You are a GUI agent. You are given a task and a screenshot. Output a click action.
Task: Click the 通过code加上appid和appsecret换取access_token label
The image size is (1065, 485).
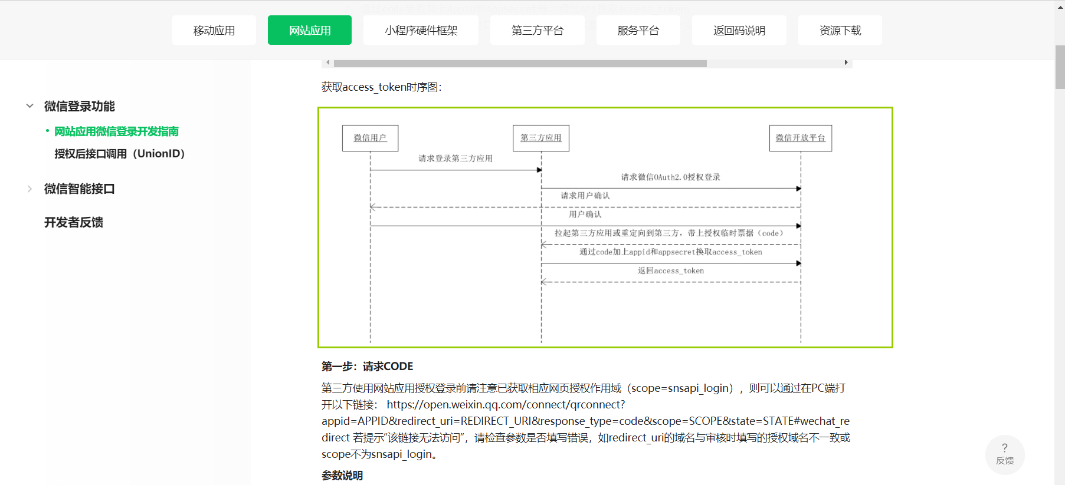click(x=671, y=252)
